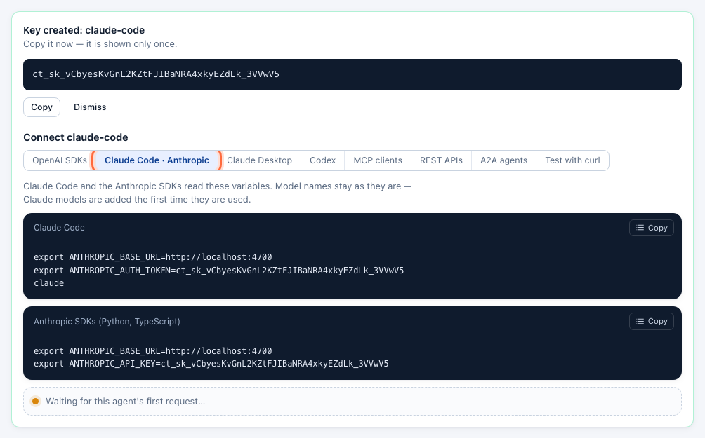Go to the REST APIs tab
This screenshot has width=705, height=438.
pyautogui.click(x=441, y=160)
